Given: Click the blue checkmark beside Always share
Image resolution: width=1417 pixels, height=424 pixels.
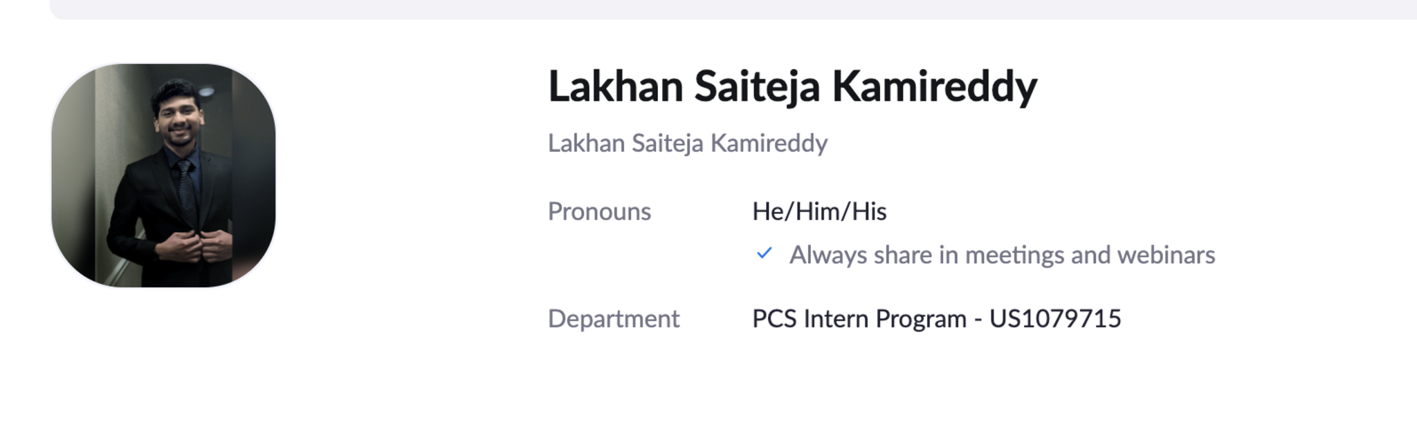Looking at the screenshot, I should [x=764, y=253].
